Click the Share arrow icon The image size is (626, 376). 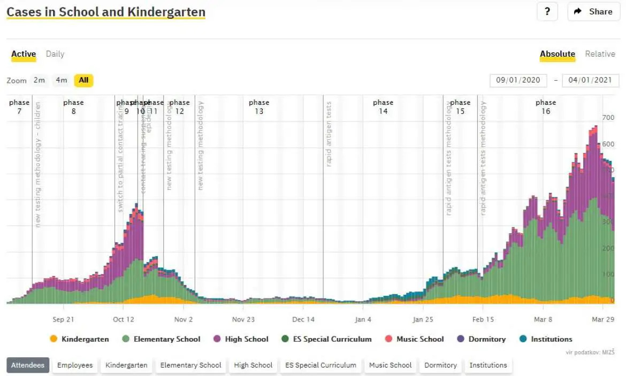(x=577, y=12)
